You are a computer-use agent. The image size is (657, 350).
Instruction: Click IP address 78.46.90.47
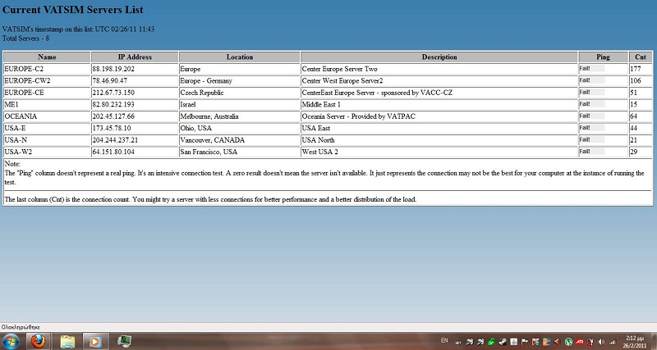[x=110, y=80]
